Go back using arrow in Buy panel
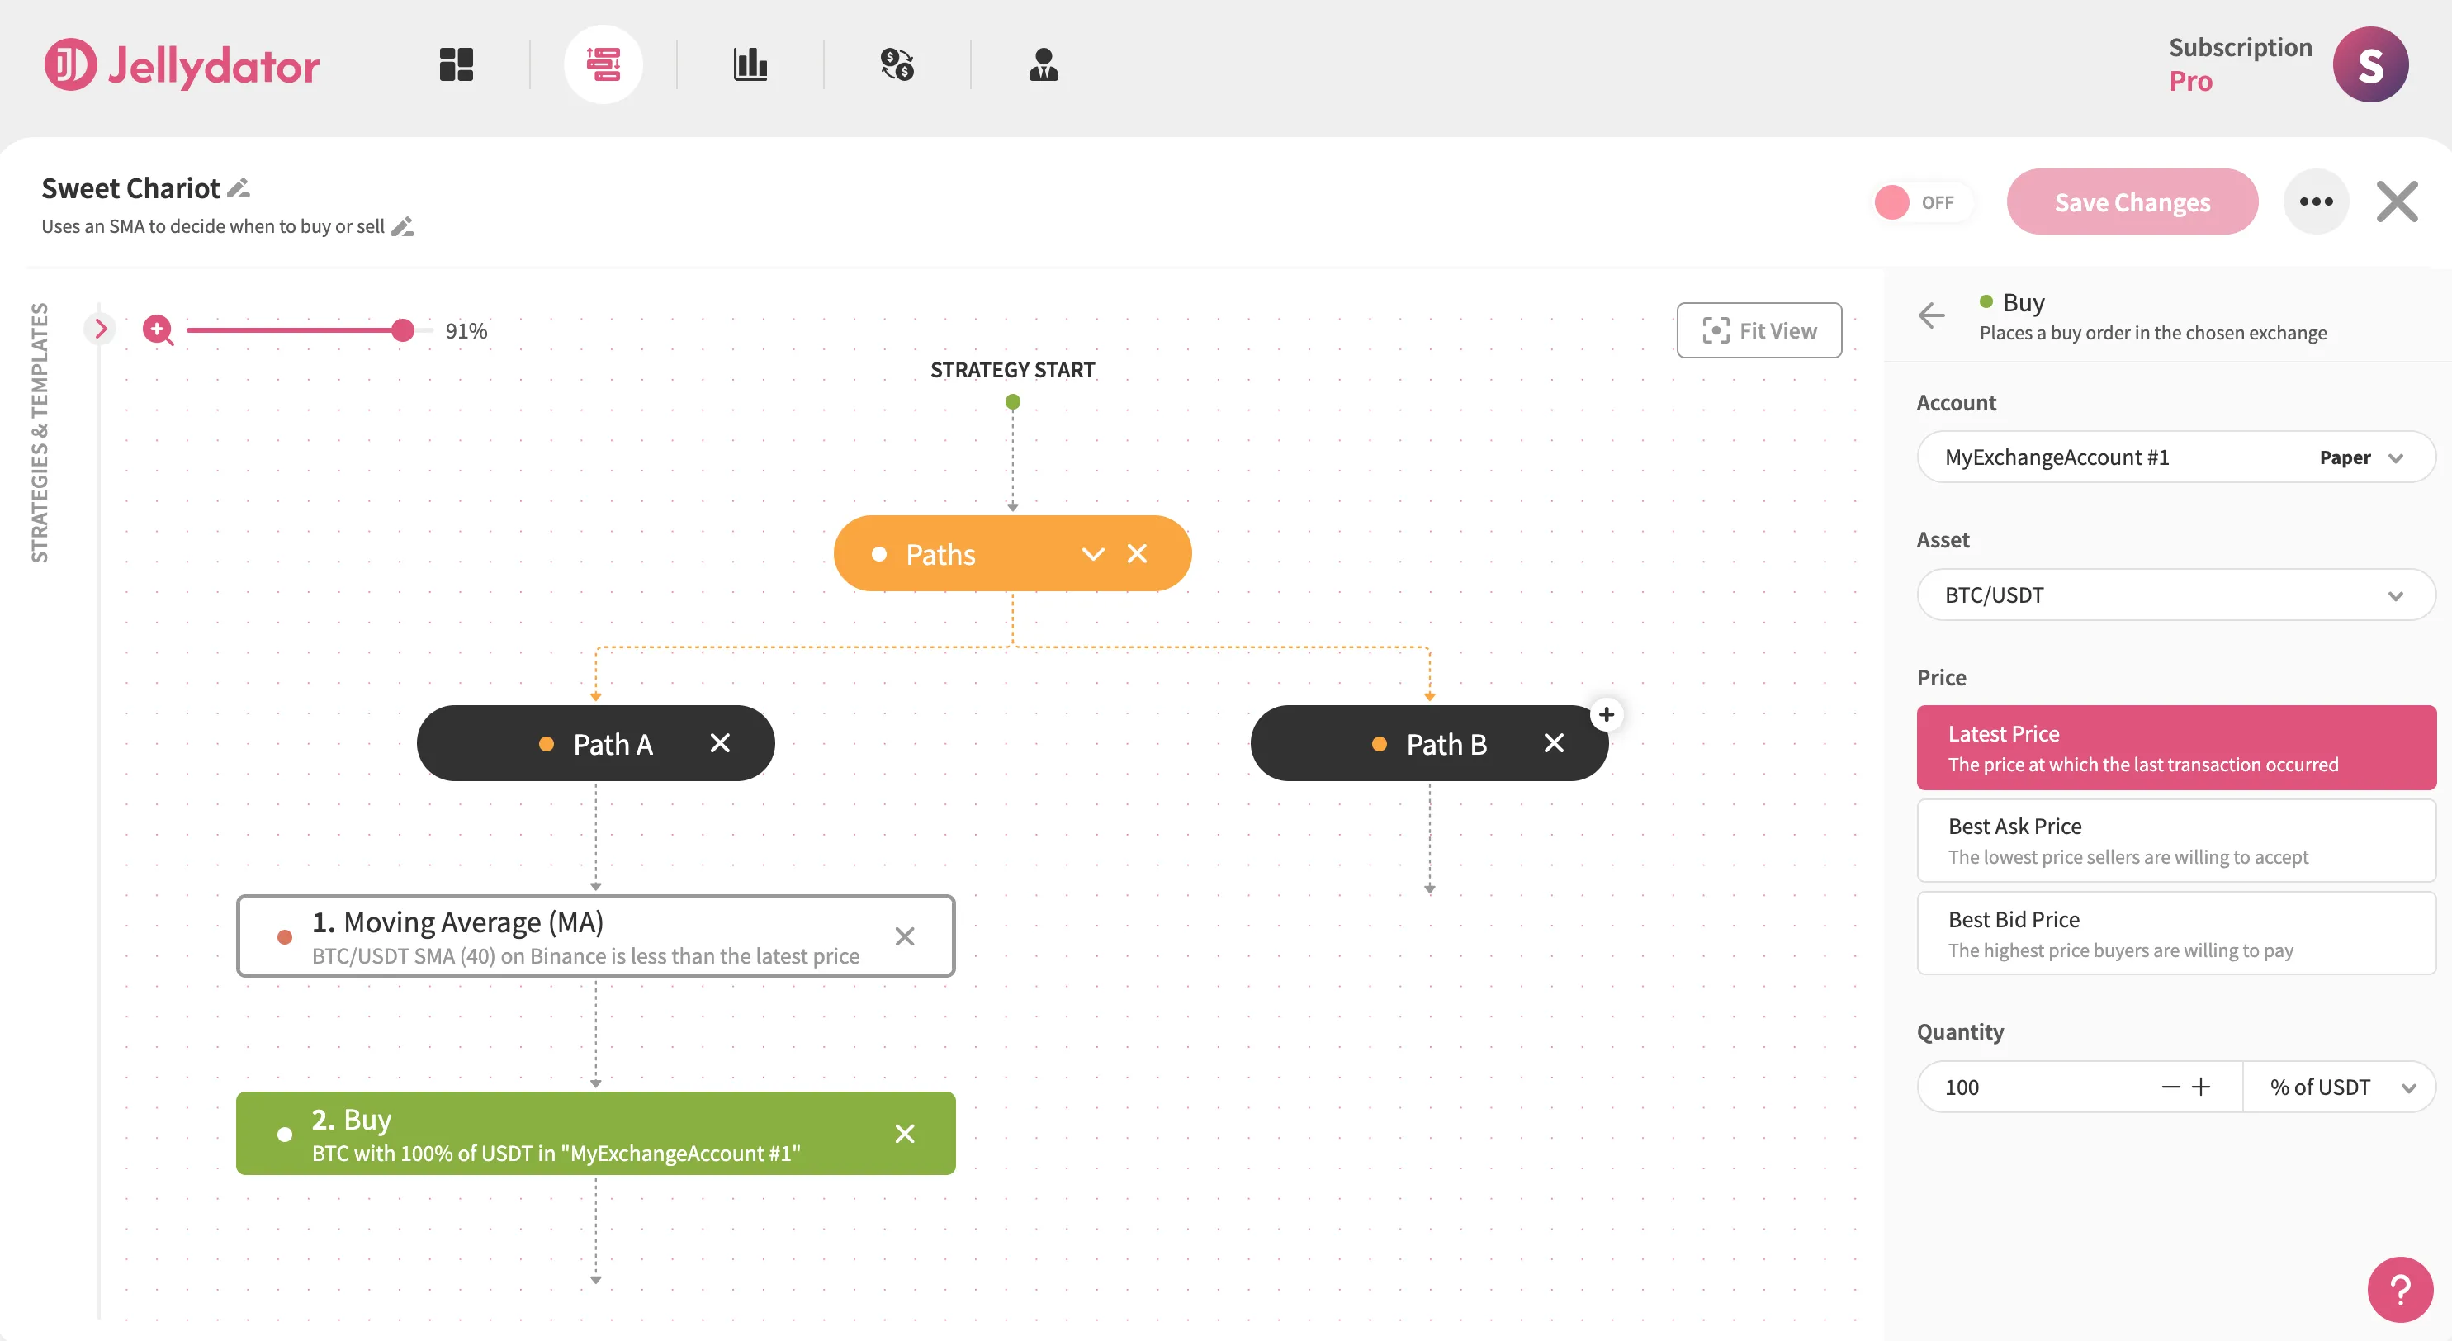2452x1341 pixels. pos(1931,315)
